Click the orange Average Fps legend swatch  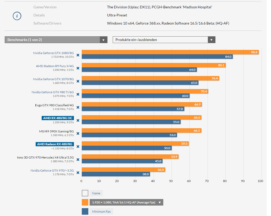point(85,202)
